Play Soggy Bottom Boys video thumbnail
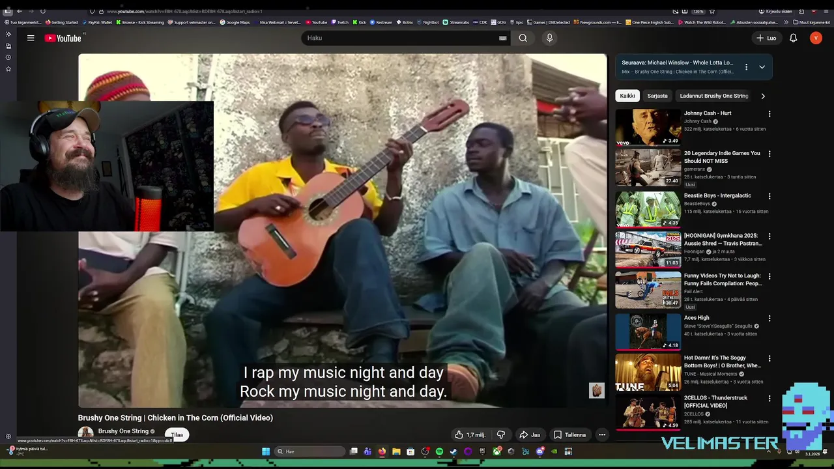 click(x=648, y=372)
